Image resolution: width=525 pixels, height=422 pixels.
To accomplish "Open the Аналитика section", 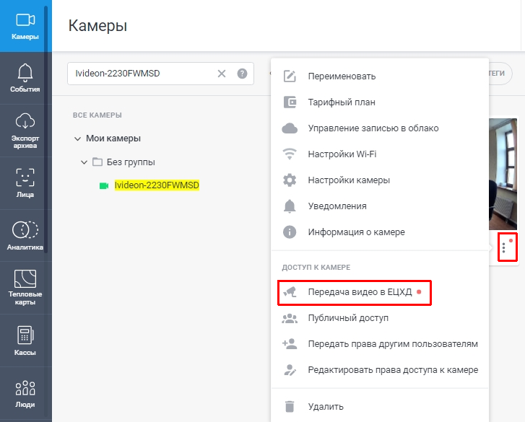I will (x=25, y=236).
